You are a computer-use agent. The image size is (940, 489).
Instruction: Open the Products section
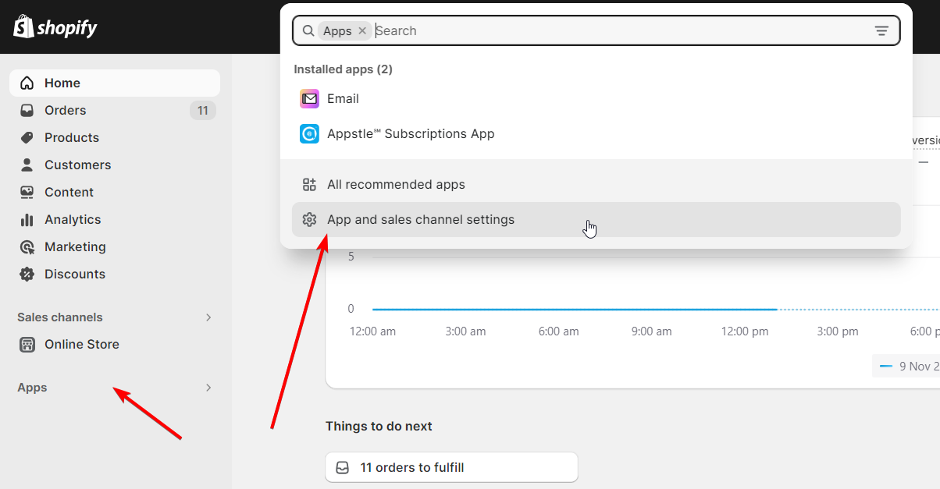click(115, 137)
